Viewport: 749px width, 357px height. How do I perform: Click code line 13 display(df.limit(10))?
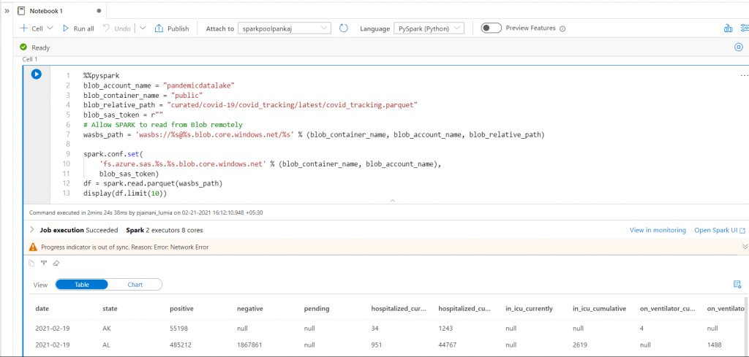pyautogui.click(x=125, y=193)
